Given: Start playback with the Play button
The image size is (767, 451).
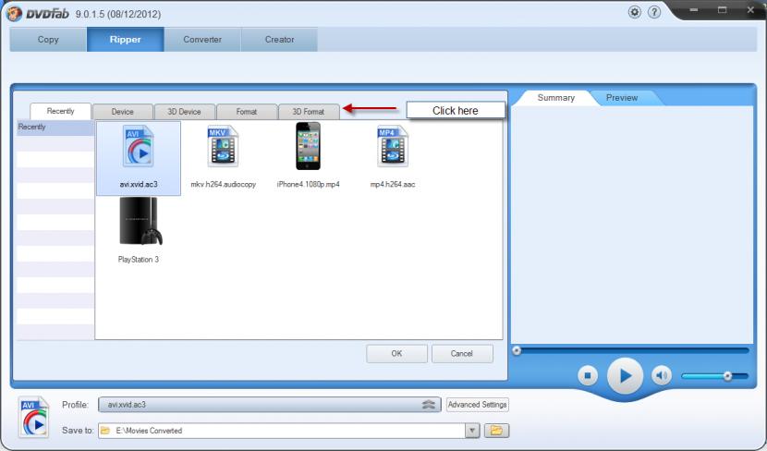Looking at the screenshot, I should 625,375.
